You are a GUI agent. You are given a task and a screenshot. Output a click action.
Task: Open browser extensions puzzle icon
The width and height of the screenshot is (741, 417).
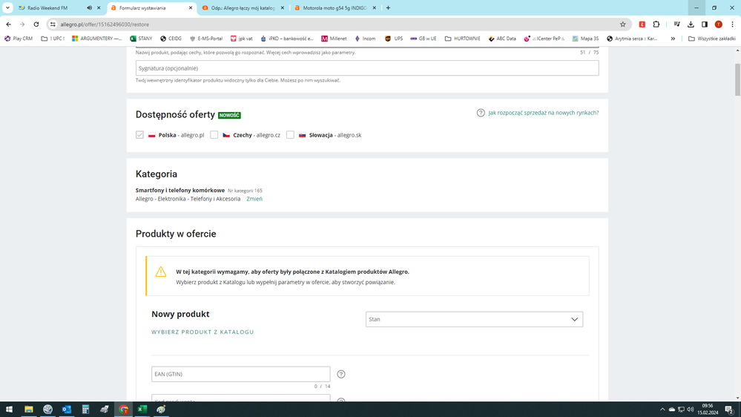656,24
